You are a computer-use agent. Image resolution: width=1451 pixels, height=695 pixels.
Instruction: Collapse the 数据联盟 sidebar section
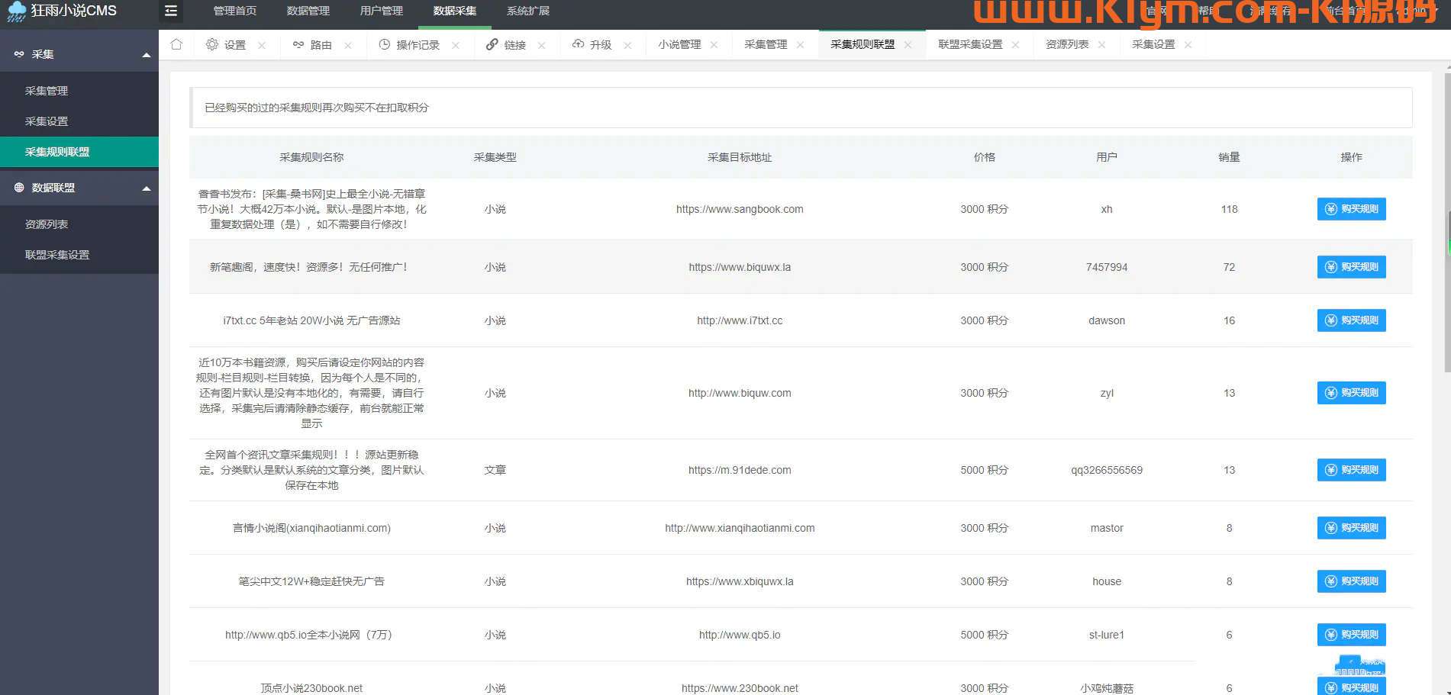[x=147, y=188]
